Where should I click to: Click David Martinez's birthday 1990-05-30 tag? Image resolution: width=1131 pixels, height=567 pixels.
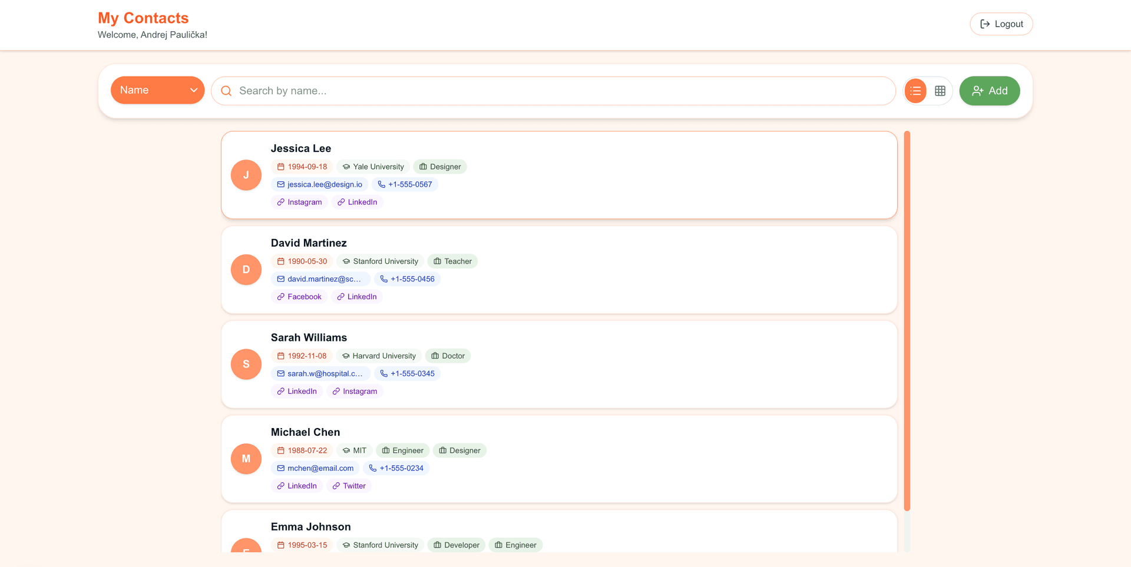302,261
